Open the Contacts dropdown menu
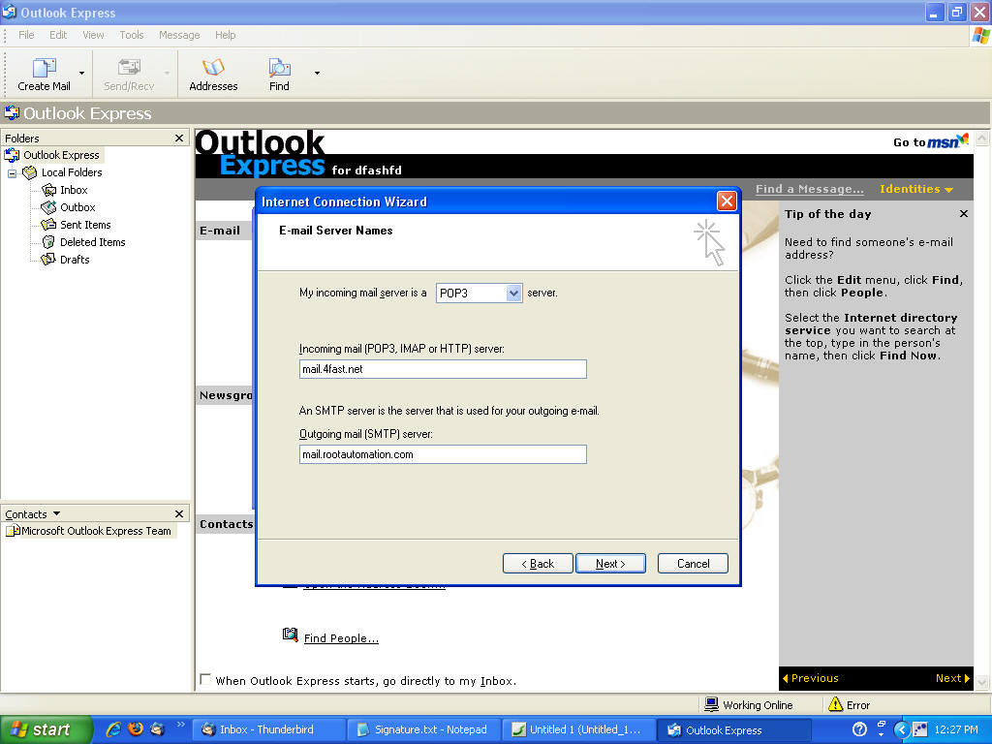Image resolution: width=992 pixels, height=744 pixels. (x=56, y=513)
